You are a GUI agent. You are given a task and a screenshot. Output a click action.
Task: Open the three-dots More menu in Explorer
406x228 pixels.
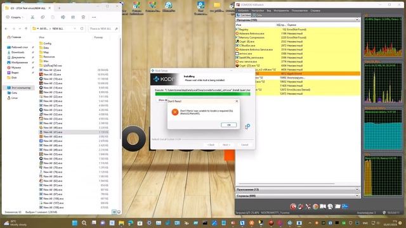coord(94,17)
